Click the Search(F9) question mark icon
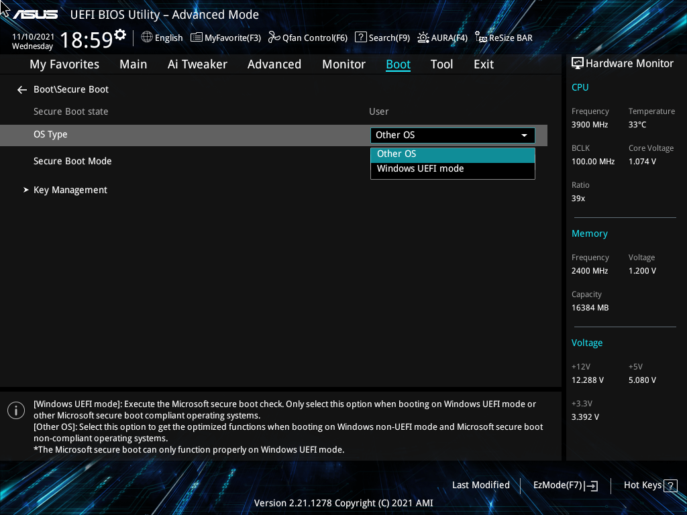Screen dimensions: 687x515 tap(360, 38)
